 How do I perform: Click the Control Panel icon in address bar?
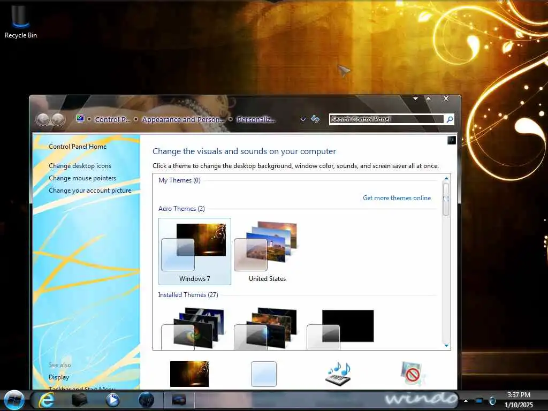click(x=80, y=119)
